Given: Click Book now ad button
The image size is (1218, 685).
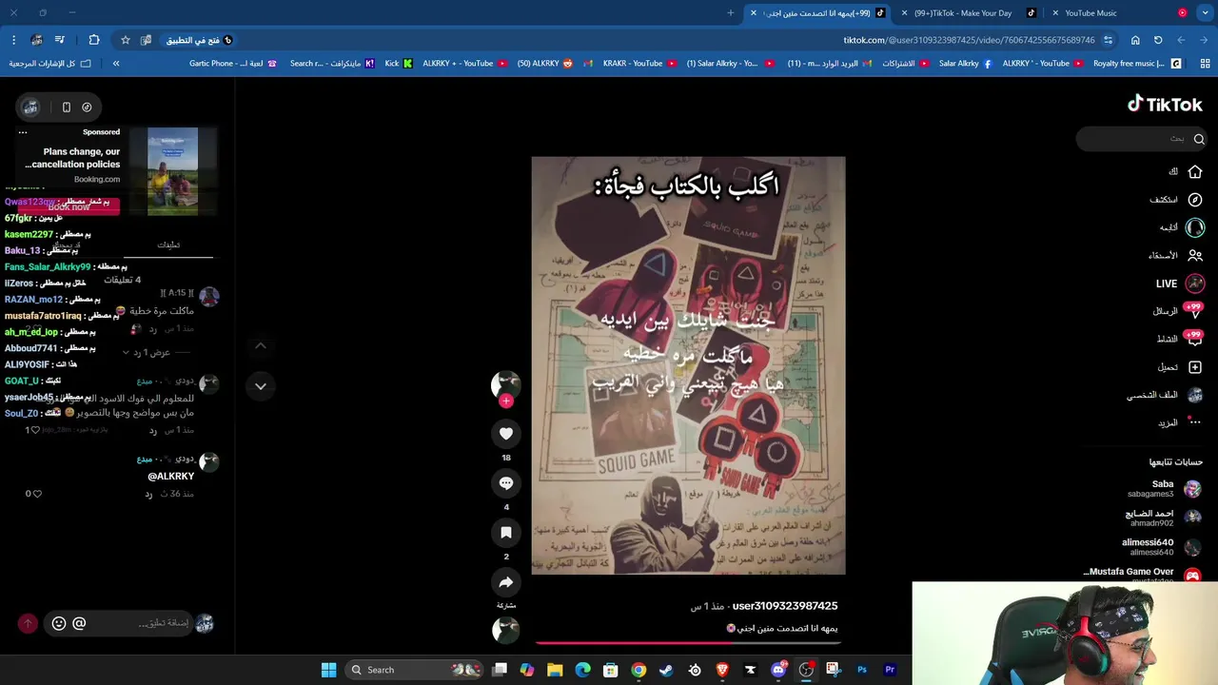Looking at the screenshot, I should point(69,207).
